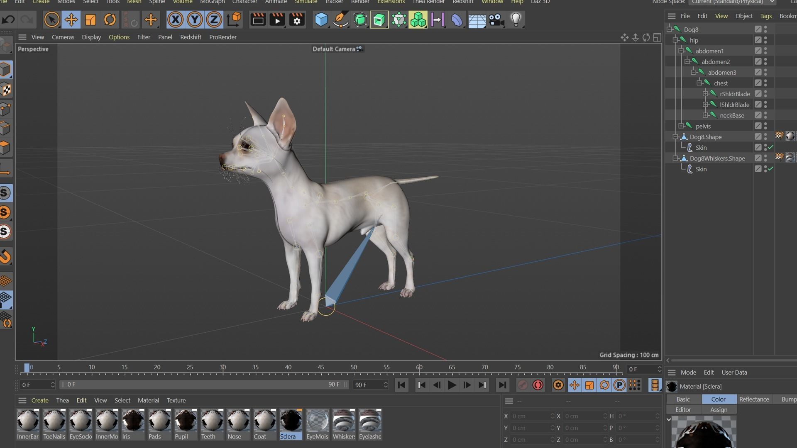This screenshot has width=797, height=448.
Task: Open the ProRender viewport menu
Action: [223, 37]
